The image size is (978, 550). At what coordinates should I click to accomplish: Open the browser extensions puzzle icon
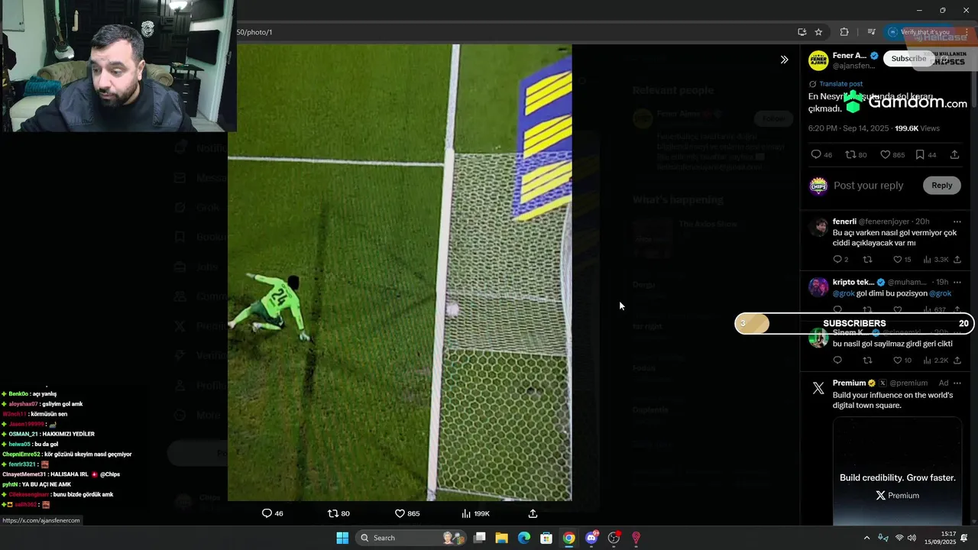point(844,32)
